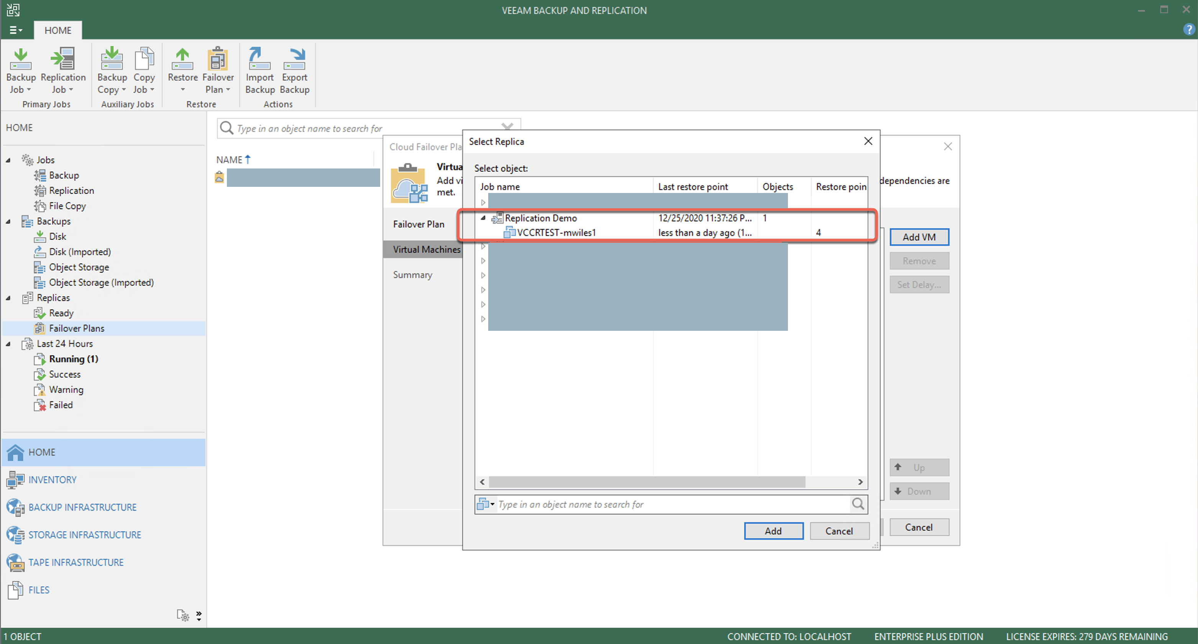This screenshot has height=644, width=1198.
Task: Collapse the Replication Demo job node
Action: point(483,217)
